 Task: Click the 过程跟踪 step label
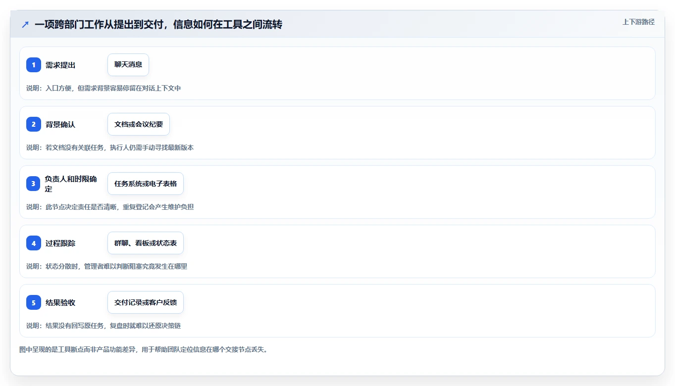tap(60, 243)
